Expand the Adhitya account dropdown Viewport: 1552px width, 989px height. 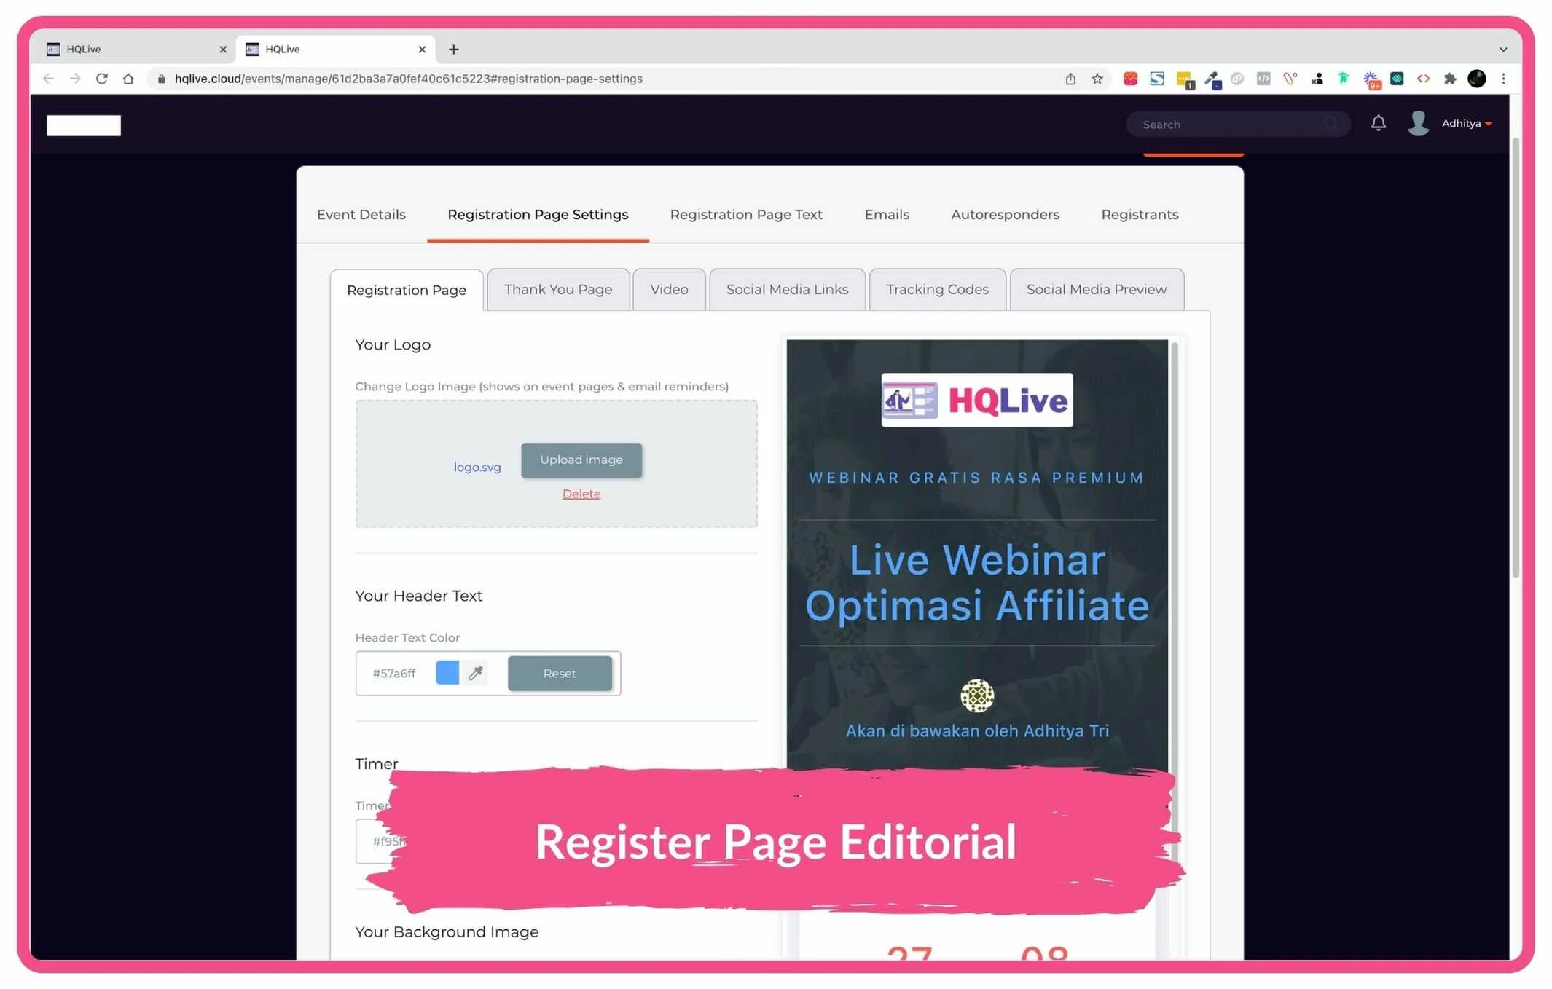(x=1467, y=124)
